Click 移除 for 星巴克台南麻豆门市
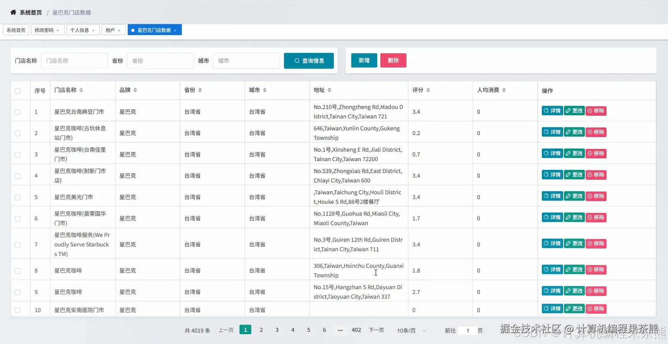 [596, 111]
